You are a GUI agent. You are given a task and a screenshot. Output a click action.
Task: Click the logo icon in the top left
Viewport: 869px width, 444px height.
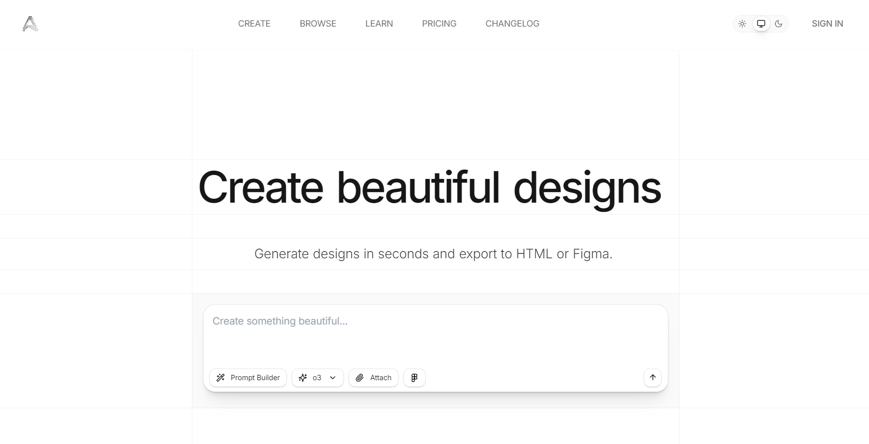click(31, 24)
